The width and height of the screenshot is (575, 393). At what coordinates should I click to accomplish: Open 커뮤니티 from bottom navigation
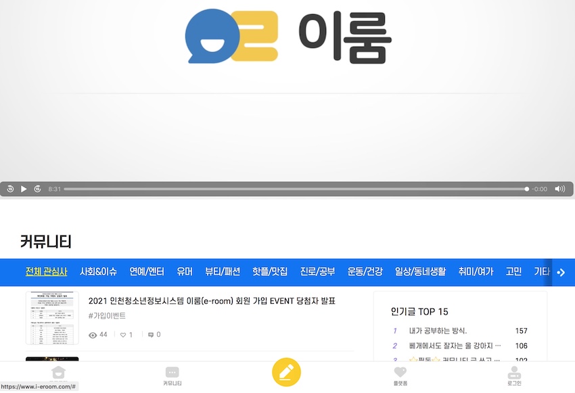point(172,376)
